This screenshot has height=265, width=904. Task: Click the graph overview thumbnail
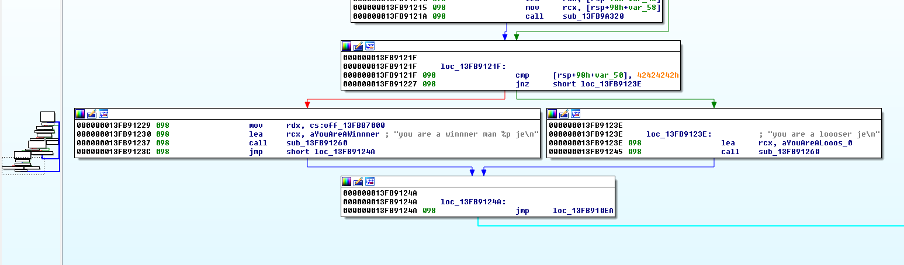click(x=31, y=142)
